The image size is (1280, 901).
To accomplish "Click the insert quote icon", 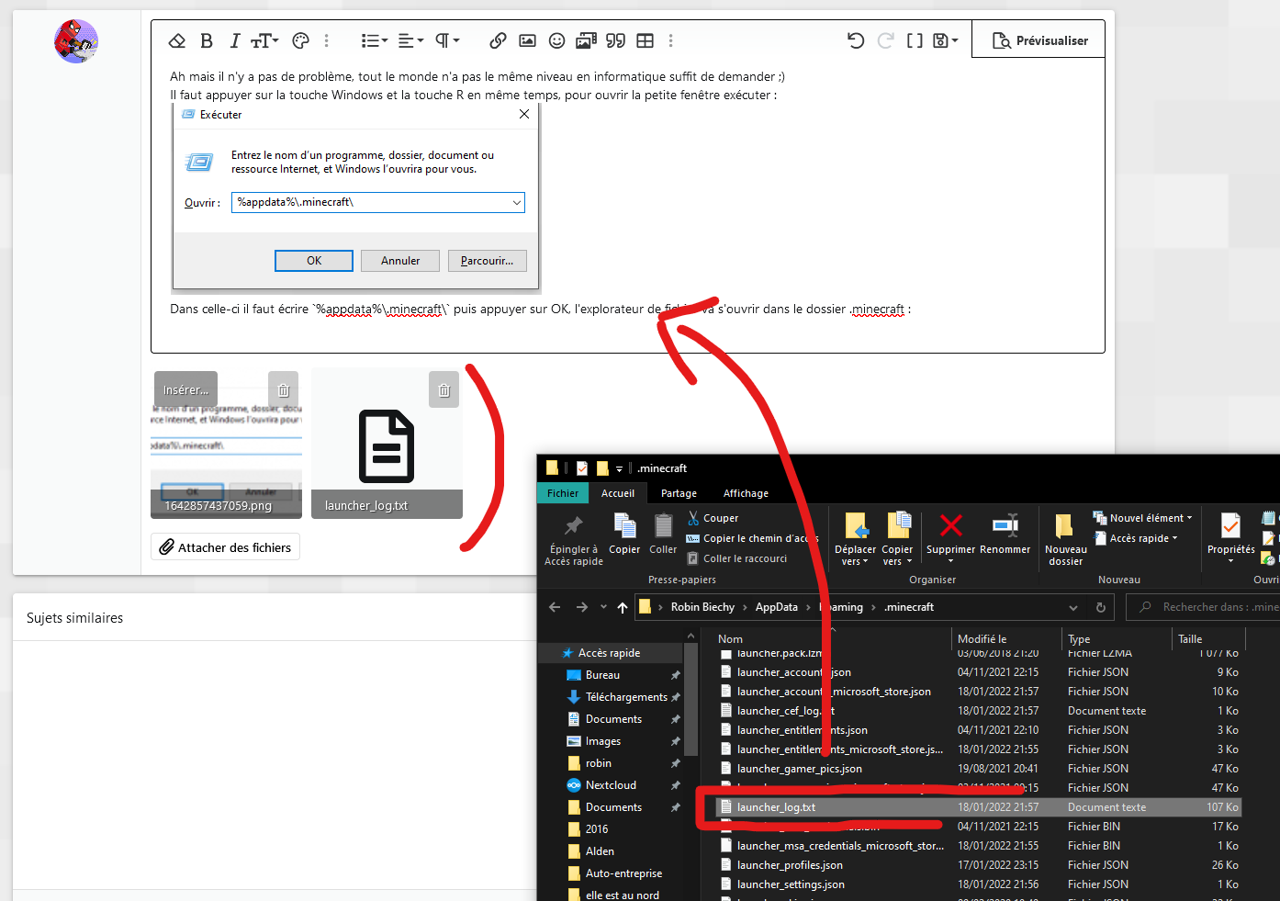I will click(616, 40).
